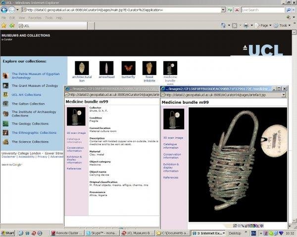
Task: Open the Favorites menu
Action: 35,18
